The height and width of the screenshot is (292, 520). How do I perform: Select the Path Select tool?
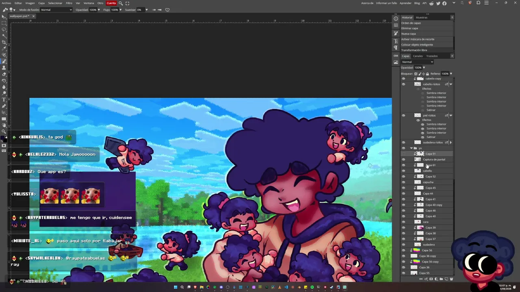pos(4,112)
